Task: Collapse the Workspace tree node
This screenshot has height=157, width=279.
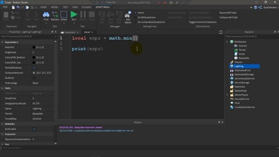Action: (x=227, y=42)
